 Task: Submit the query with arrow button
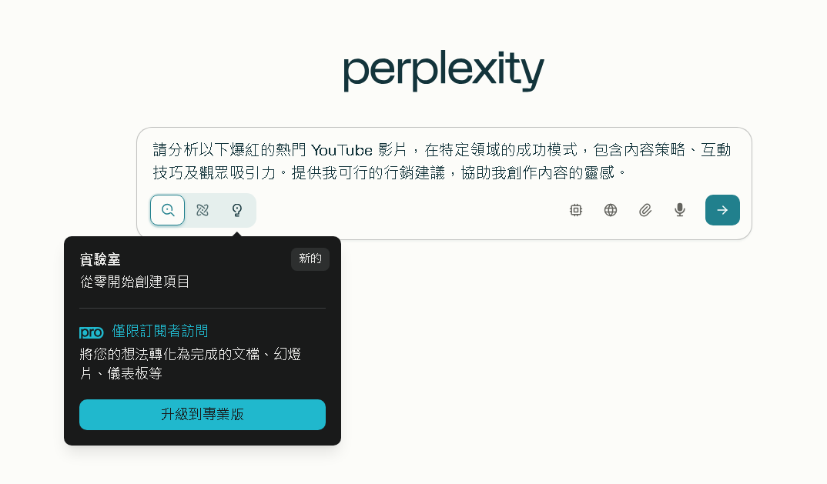[722, 210]
